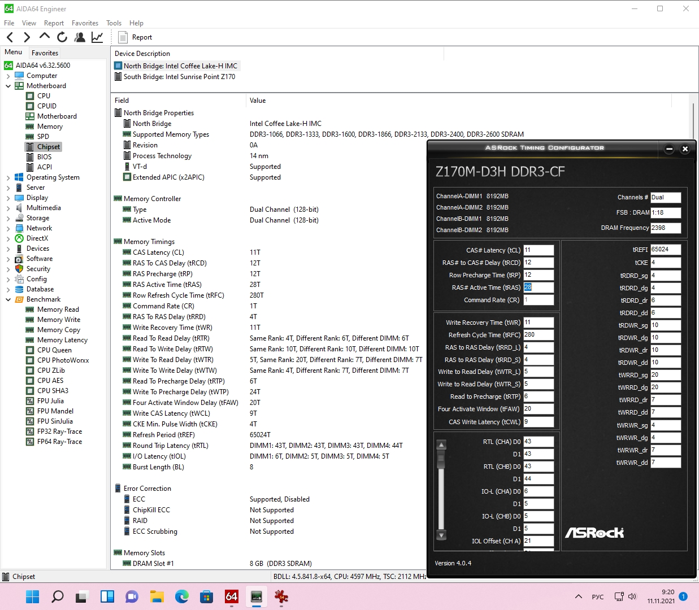This screenshot has height=610, width=699.
Task: Click the volume icon in system tray
Action: pos(632,596)
